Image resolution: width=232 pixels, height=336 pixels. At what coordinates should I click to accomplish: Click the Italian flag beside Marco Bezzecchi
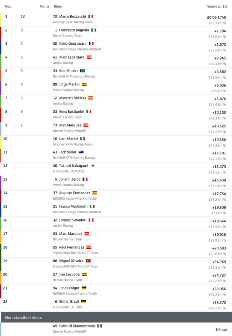[91, 16]
